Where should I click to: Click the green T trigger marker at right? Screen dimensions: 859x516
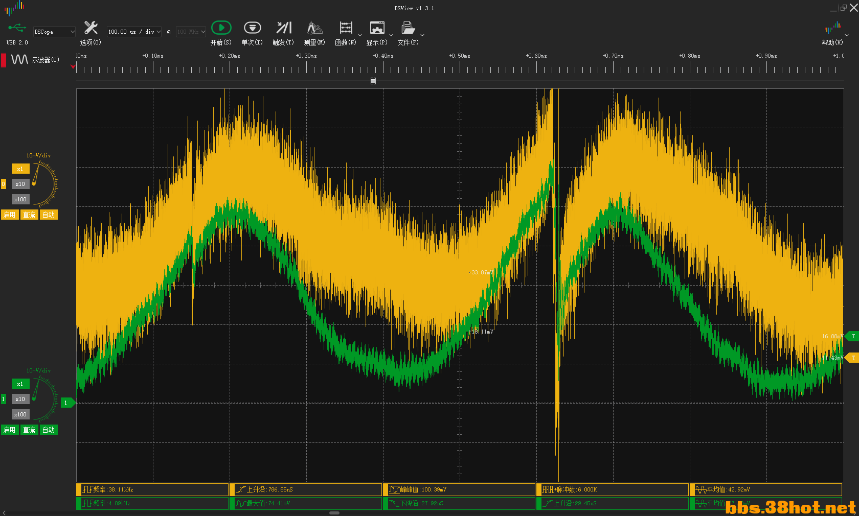[x=852, y=336]
